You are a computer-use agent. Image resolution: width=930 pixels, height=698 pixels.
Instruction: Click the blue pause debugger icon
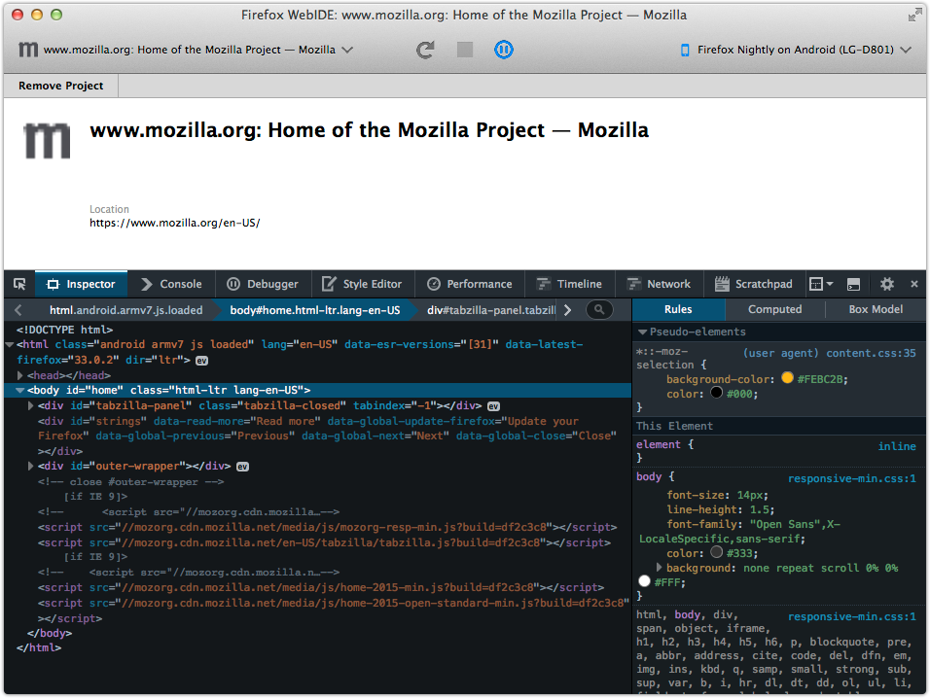point(504,50)
